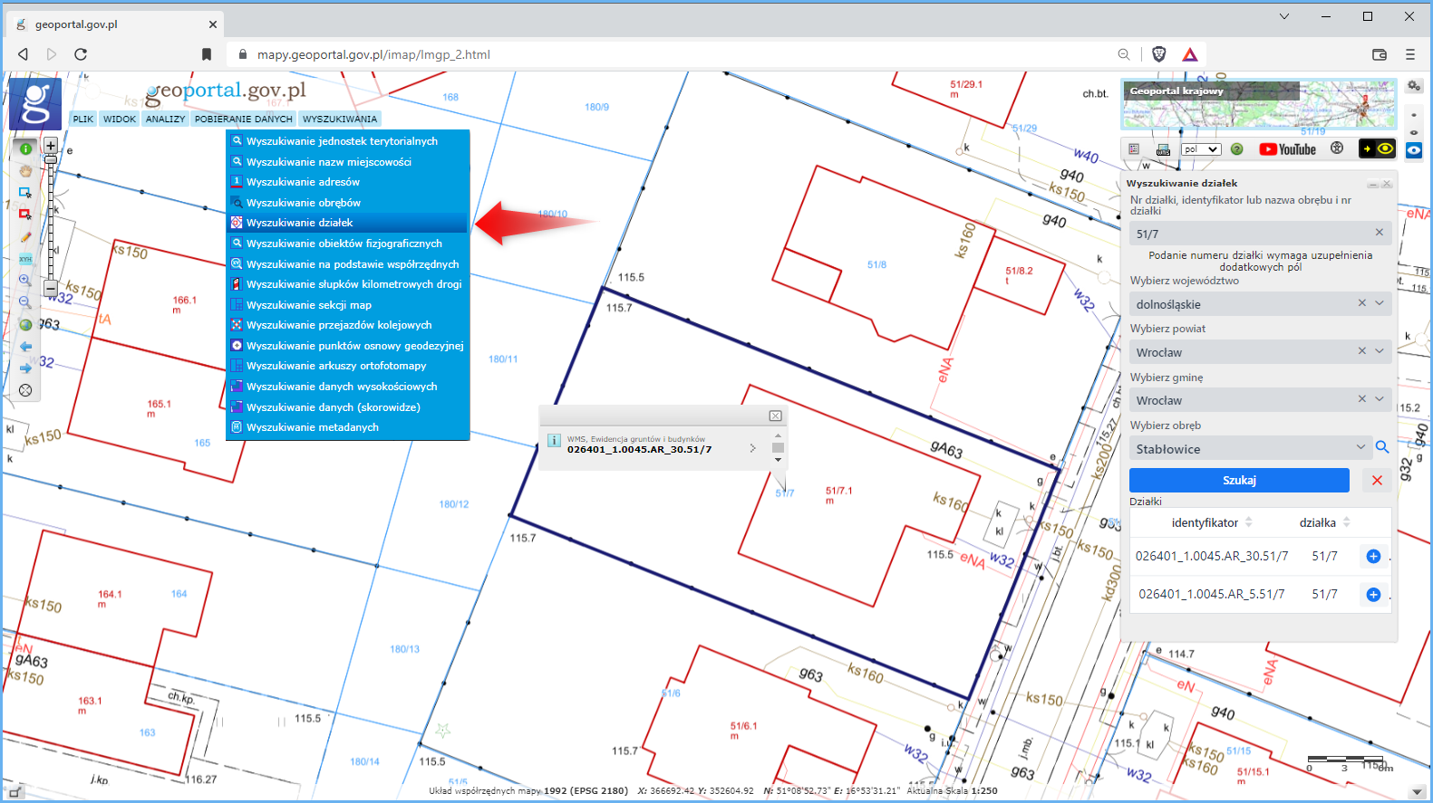
Task: Click the zoom slider handle
Action: click(x=51, y=160)
